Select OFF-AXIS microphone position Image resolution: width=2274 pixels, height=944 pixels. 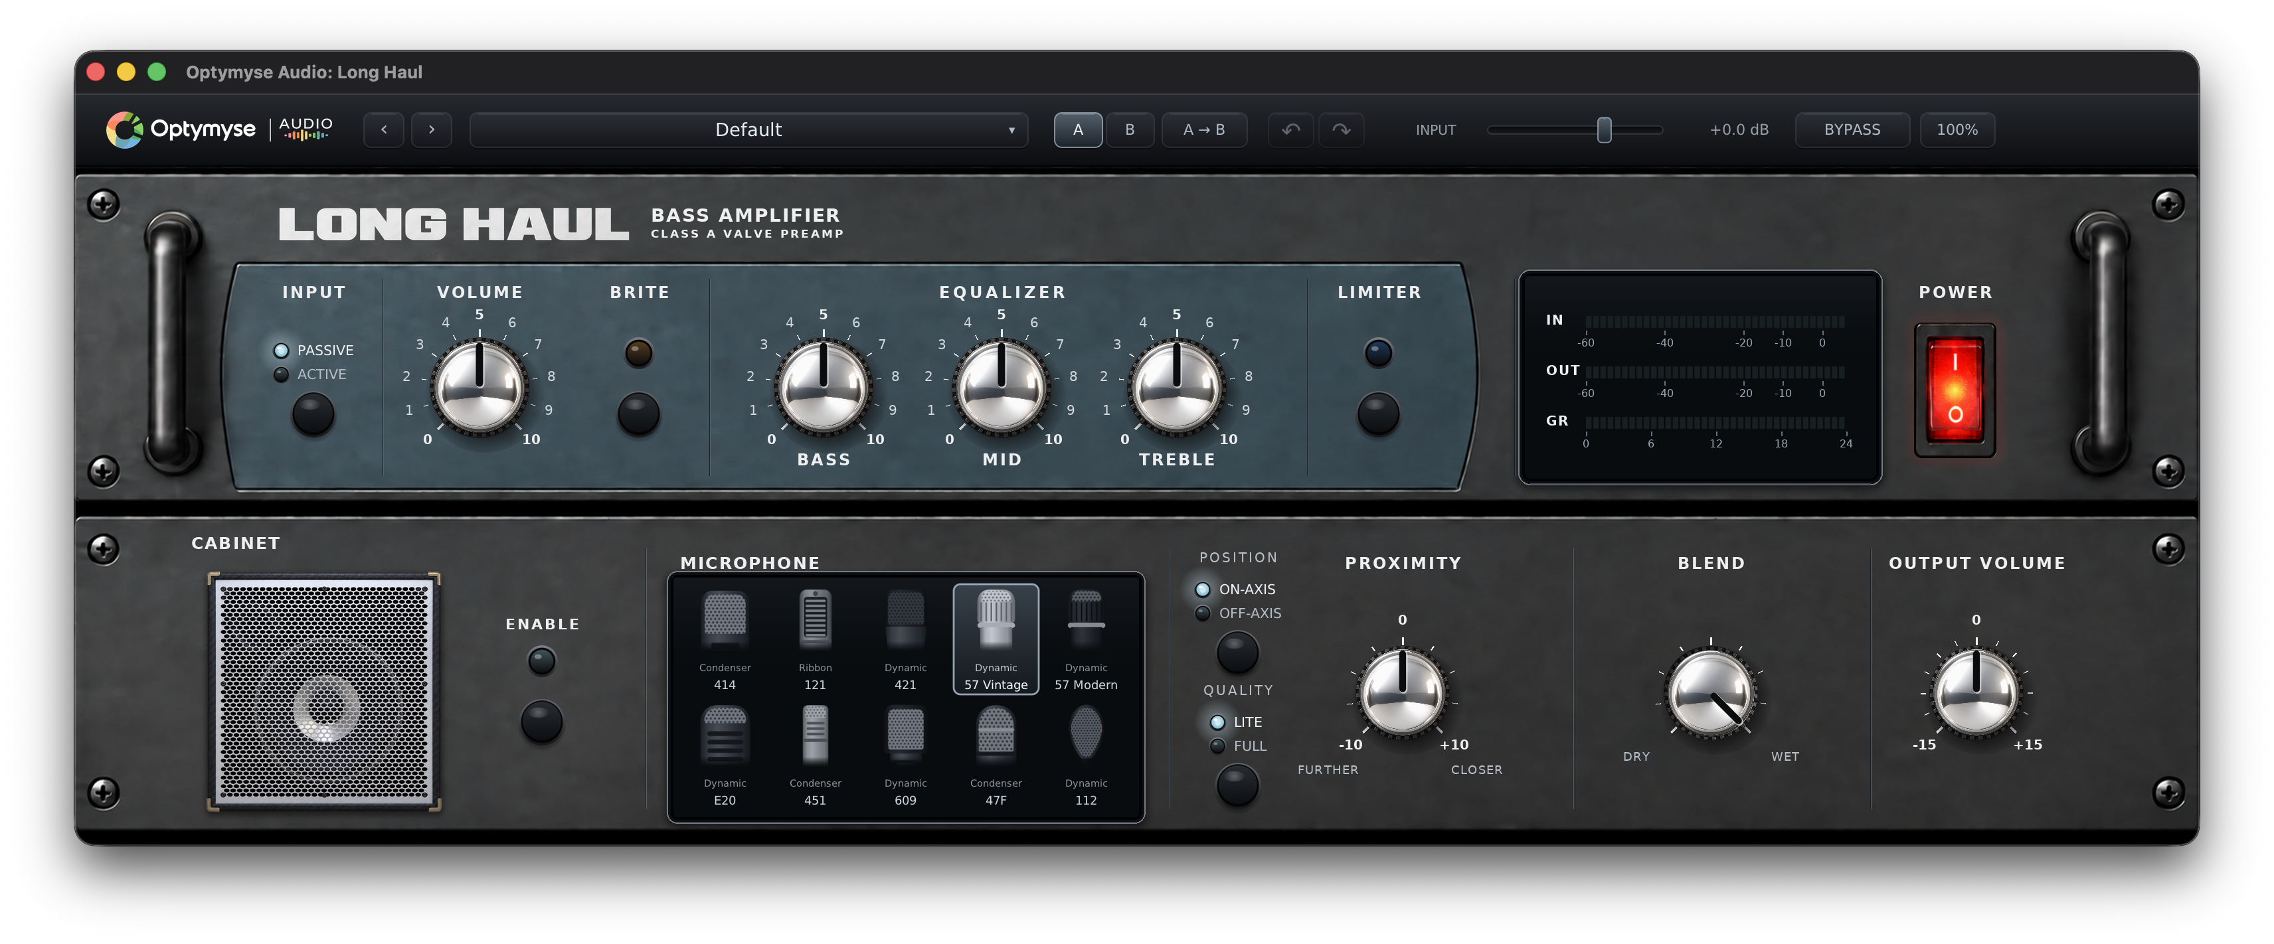pos(1238,613)
